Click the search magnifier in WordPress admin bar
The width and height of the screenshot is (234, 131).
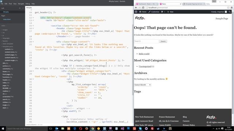pyautogui.click(x=230, y=12)
